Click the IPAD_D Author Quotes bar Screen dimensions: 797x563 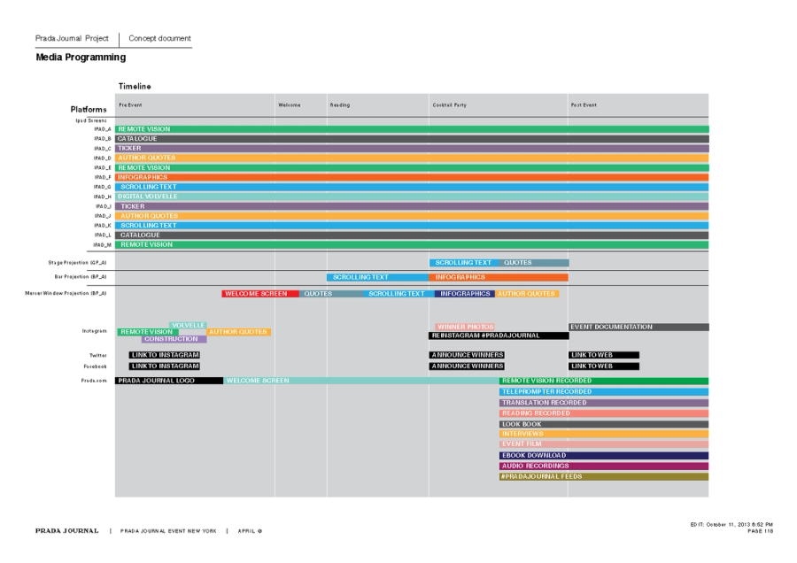(412, 158)
